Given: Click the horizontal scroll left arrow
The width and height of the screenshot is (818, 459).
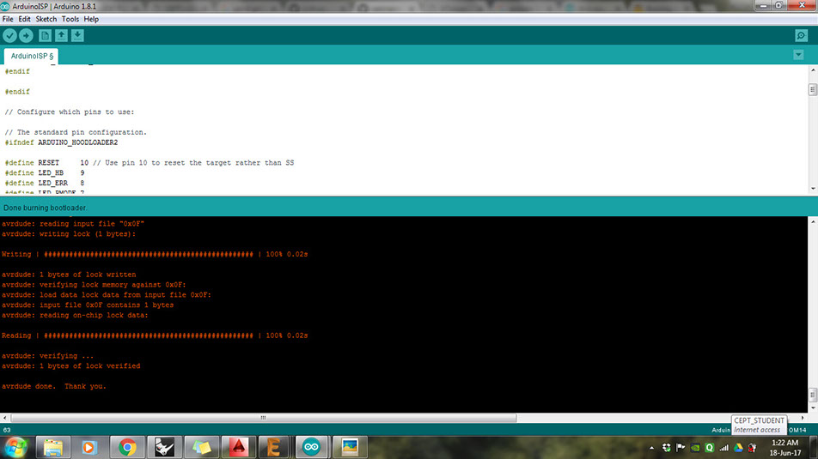Looking at the screenshot, I should (4, 418).
